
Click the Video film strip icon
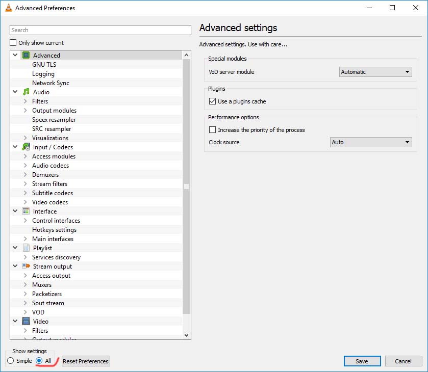(x=26, y=321)
